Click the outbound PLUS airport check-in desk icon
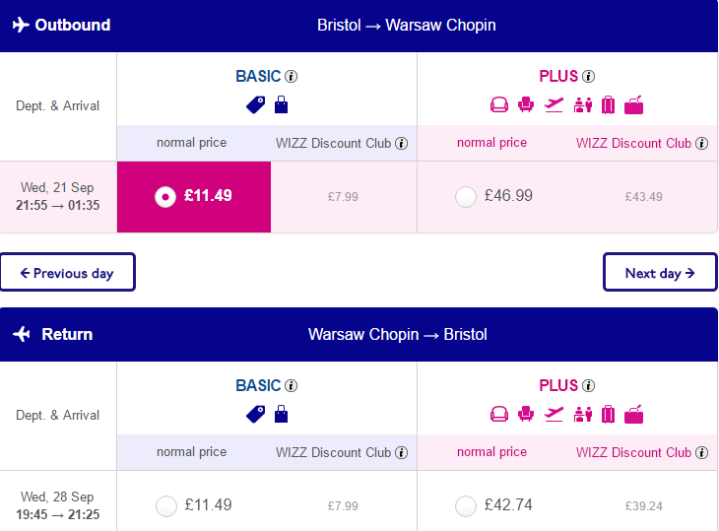 [x=583, y=105]
